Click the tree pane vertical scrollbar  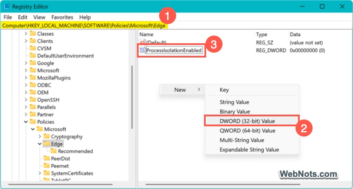click(132, 97)
